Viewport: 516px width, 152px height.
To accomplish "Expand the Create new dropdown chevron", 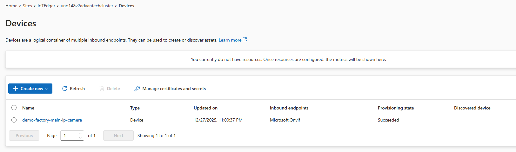I will click(47, 89).
